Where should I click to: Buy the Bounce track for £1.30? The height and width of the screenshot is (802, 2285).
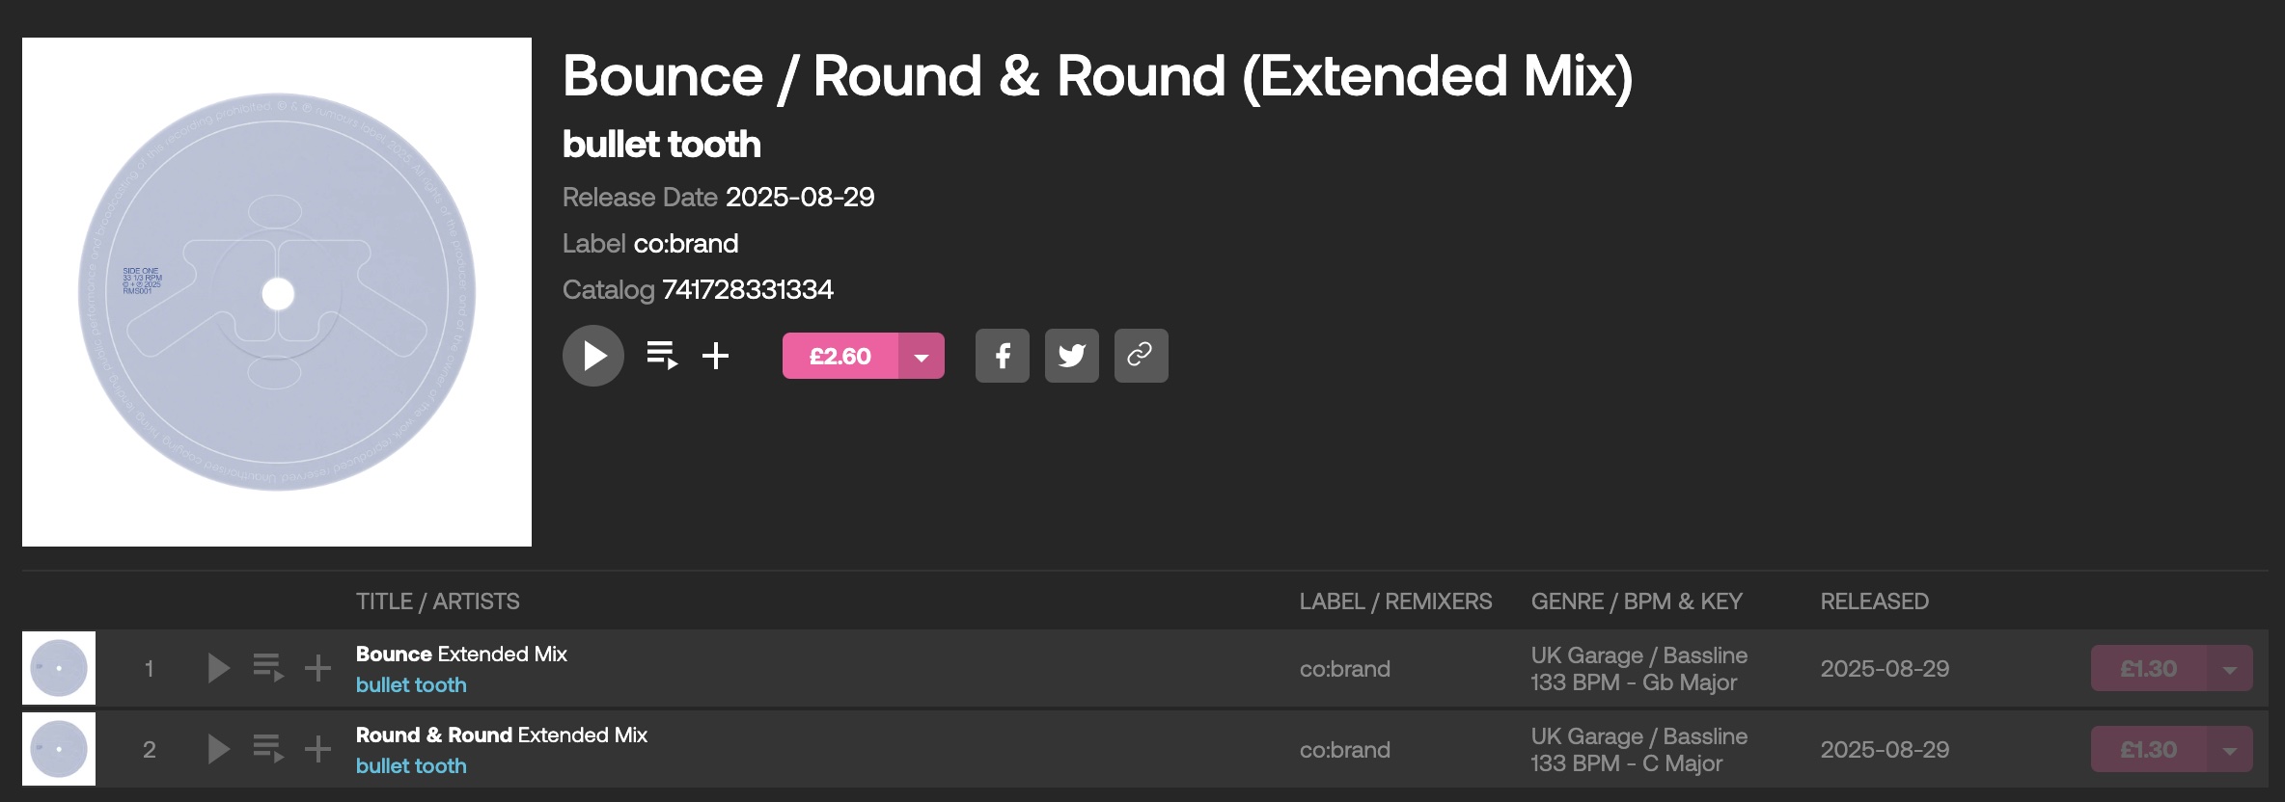2148,669
